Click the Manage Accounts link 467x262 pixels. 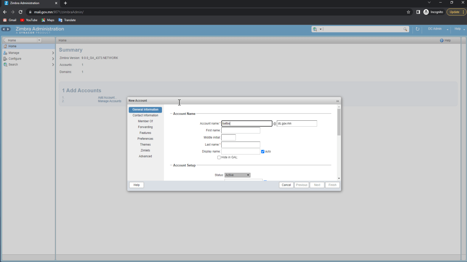coord(110,101)
